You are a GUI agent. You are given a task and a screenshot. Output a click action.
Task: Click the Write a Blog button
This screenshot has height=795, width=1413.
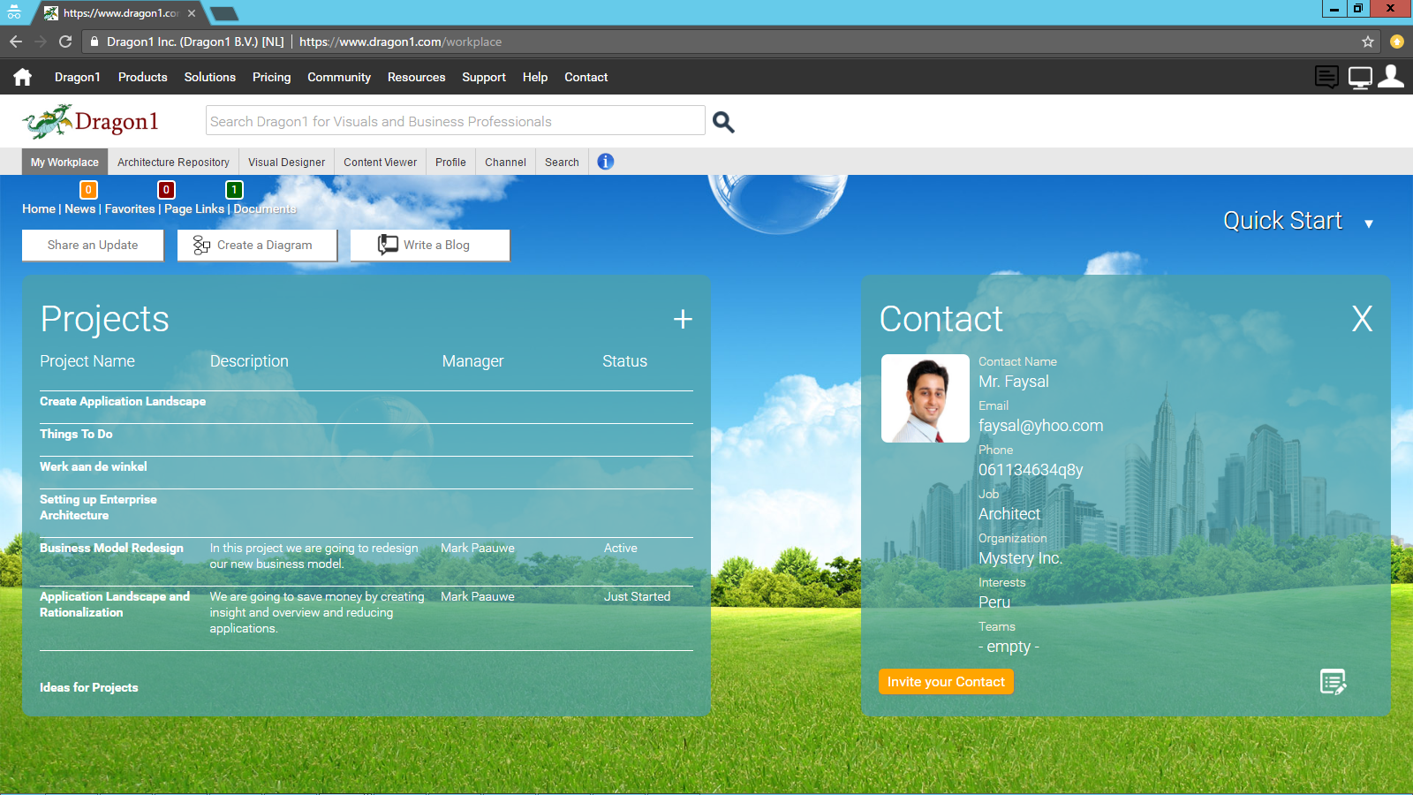[430, 246]
